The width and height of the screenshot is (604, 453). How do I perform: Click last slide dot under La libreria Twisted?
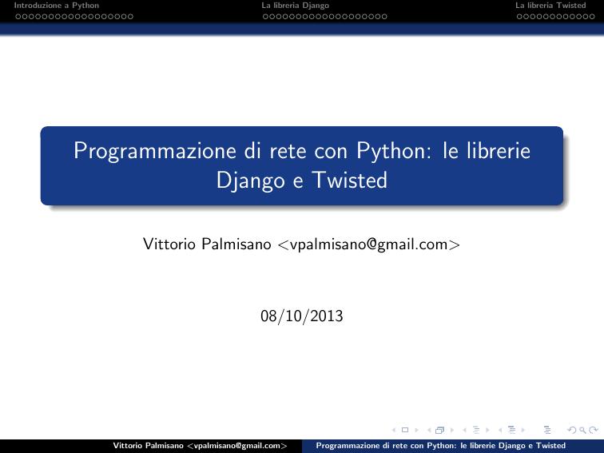tap(592, 17)
